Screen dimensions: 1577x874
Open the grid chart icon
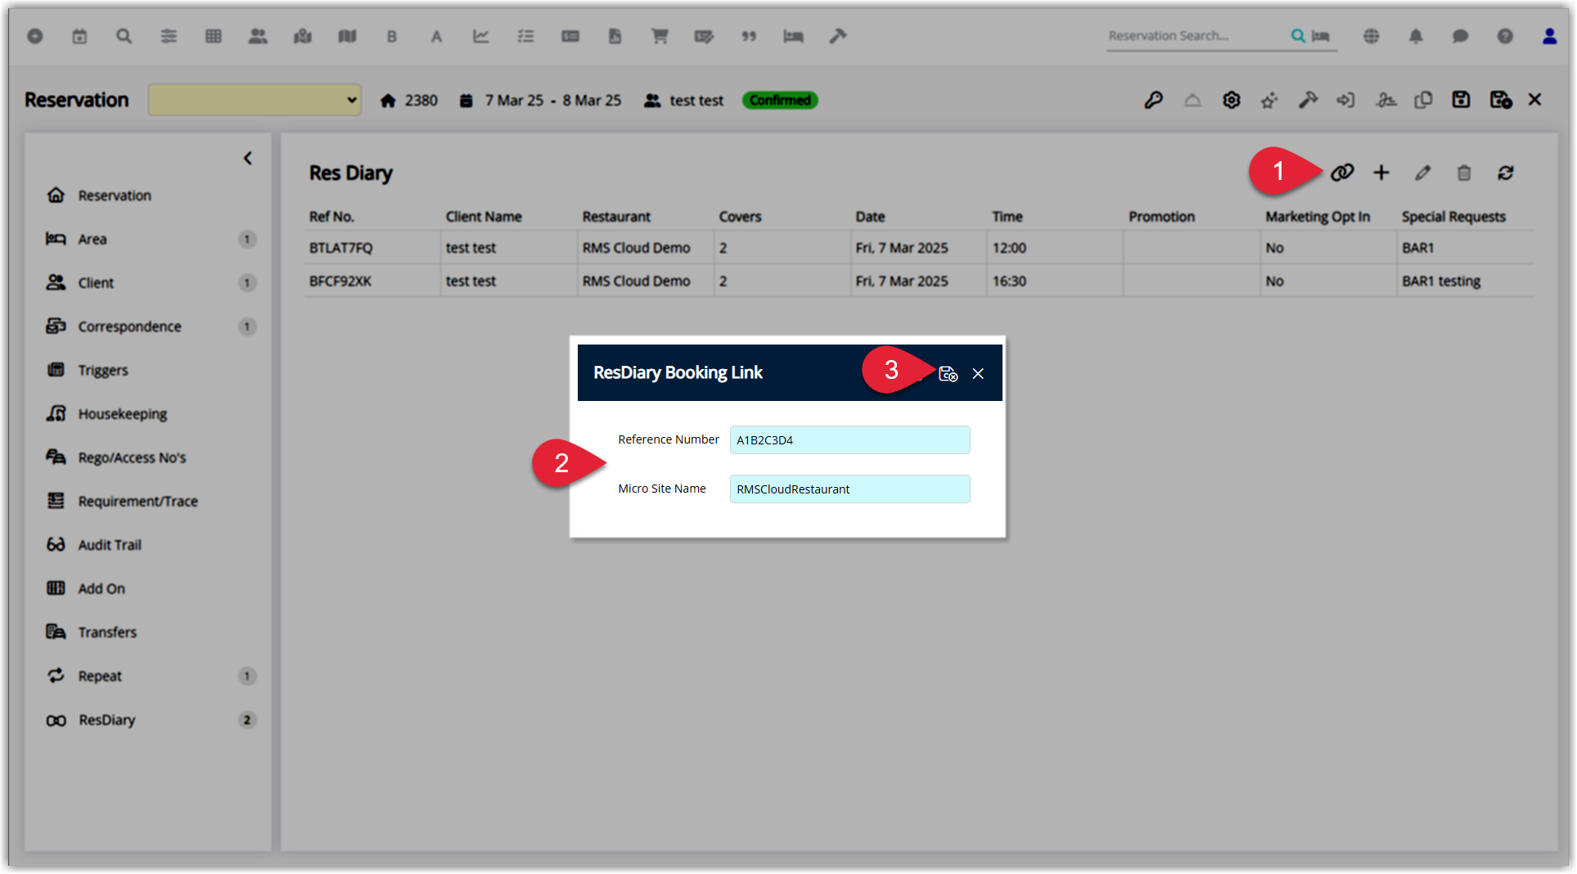[x=214, y=36]
